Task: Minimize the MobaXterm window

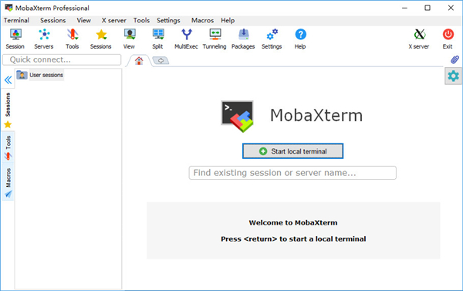Action: 404,8
